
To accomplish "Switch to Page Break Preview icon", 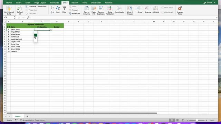I will click(x=183, y=120).
